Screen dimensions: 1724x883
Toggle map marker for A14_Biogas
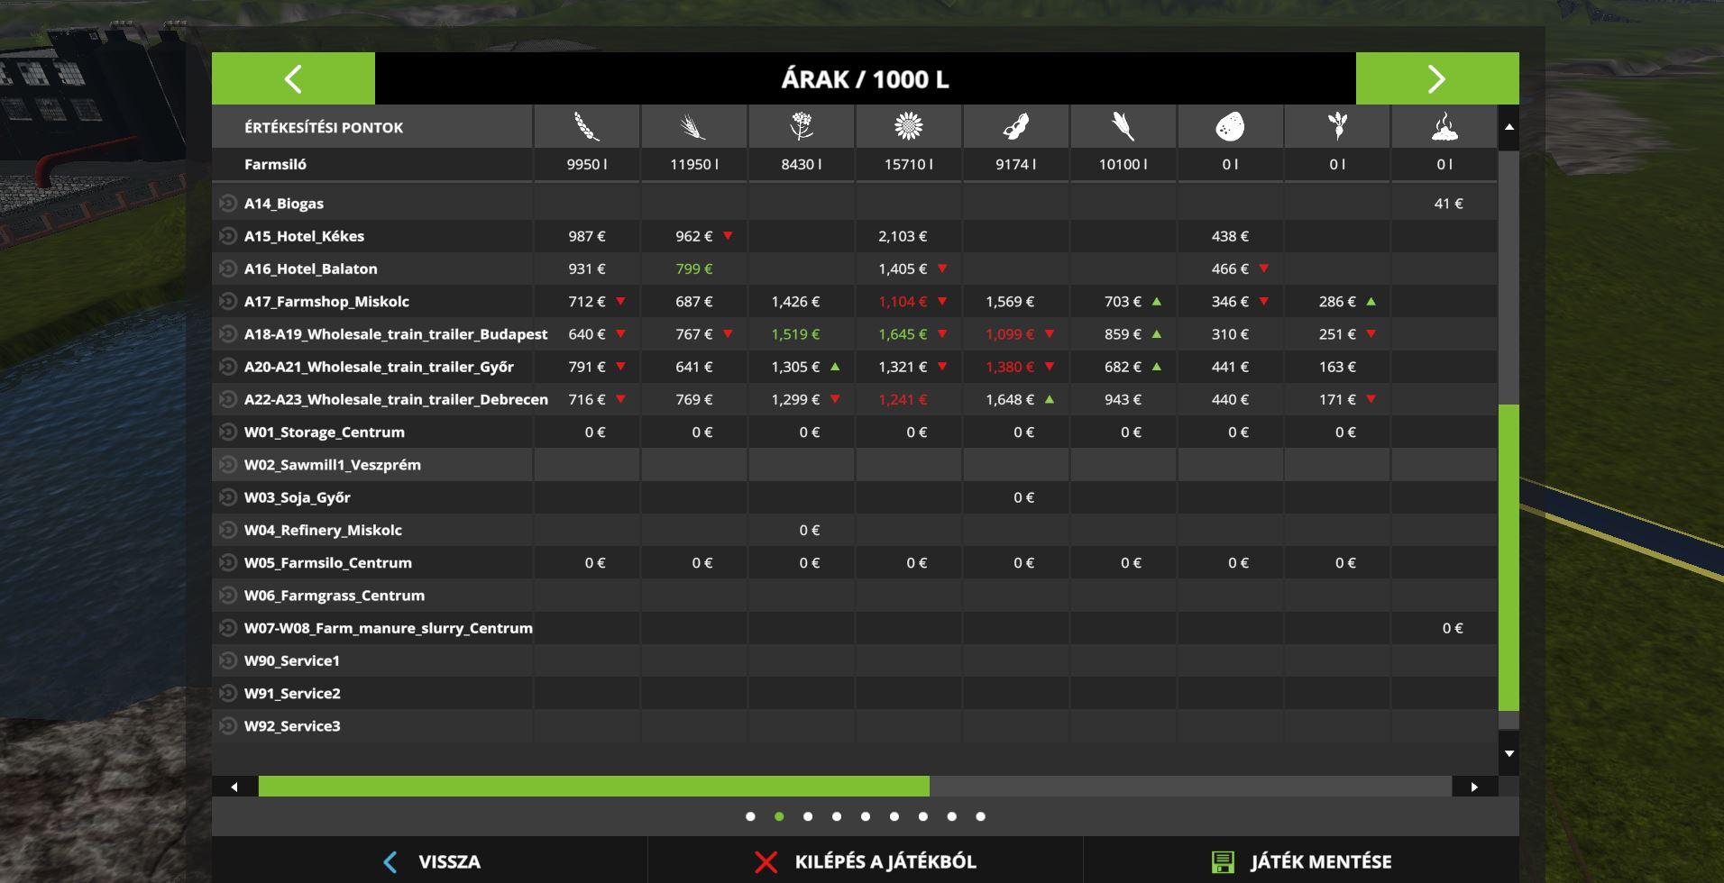click(228, 204)
